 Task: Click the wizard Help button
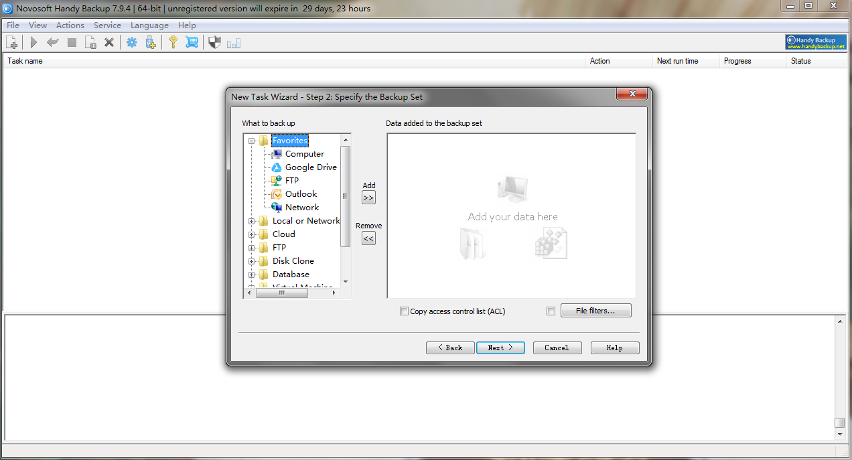point(615,348)
